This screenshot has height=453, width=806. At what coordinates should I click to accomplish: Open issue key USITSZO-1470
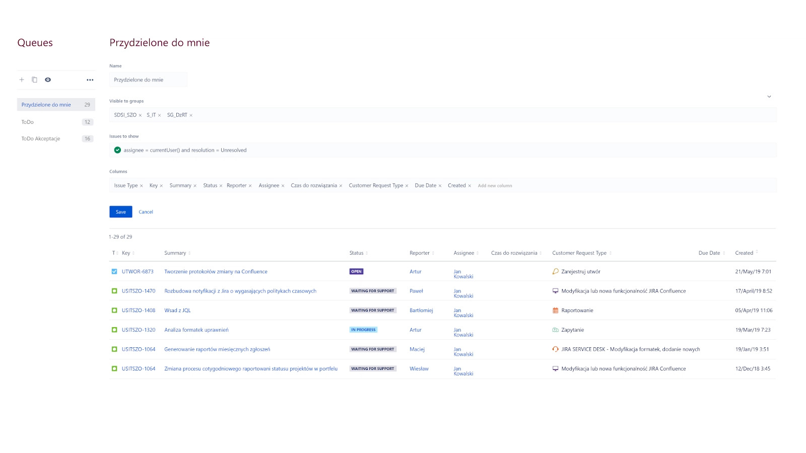(x=139, y=291)
